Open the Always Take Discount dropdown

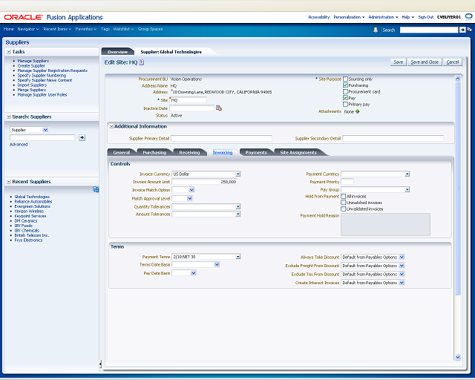pos(402,257)
